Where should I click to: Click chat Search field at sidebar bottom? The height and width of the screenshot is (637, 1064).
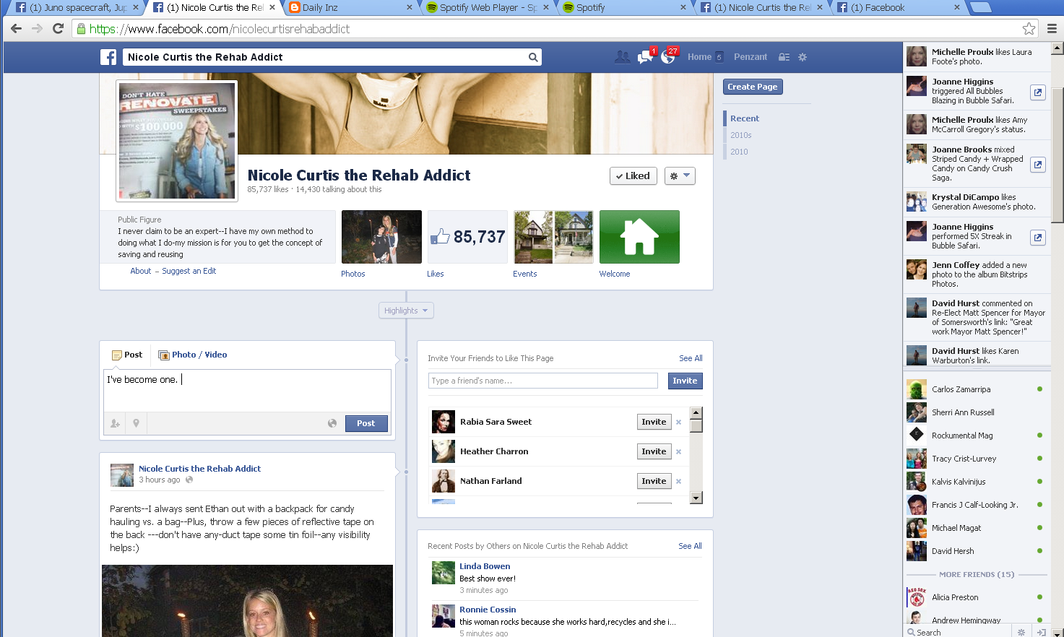click(x=957, y=632)
